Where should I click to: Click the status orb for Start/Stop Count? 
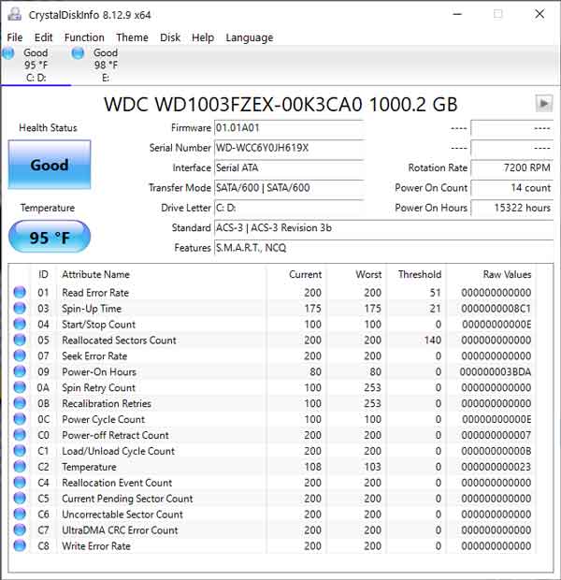tap(20, 324)
